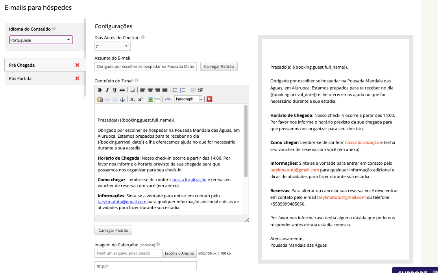Click the 'Configurações' heading
Viewport: 438px width, 273px height.
pyautogui.click(x=113, y=26)
